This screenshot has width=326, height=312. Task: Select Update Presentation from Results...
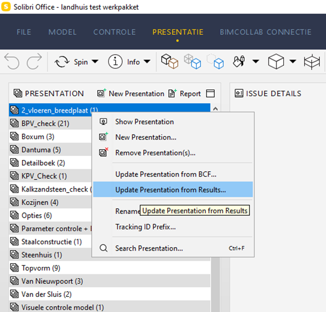click(173, 189)
